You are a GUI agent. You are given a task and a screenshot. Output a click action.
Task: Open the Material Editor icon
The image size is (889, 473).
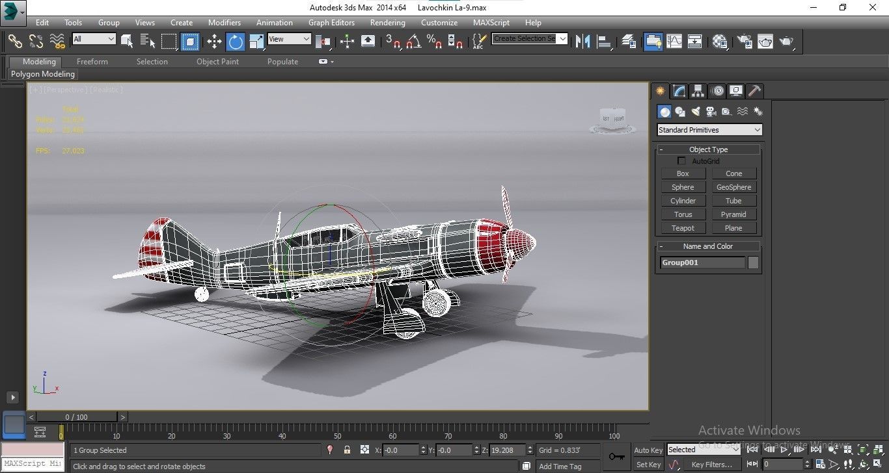[x=719, y=42]
